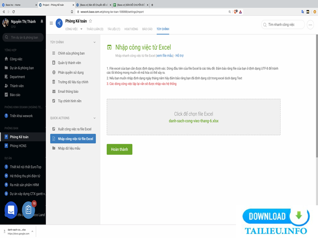The image size is (318, 238).
Task: Switch to Base Inc - Home browser tab
Action: click(x=19, y=5)
